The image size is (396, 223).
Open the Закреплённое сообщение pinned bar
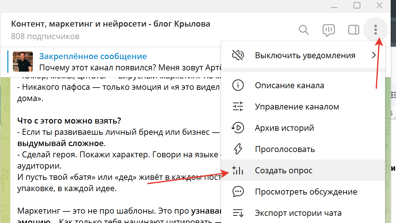point(114,62)
